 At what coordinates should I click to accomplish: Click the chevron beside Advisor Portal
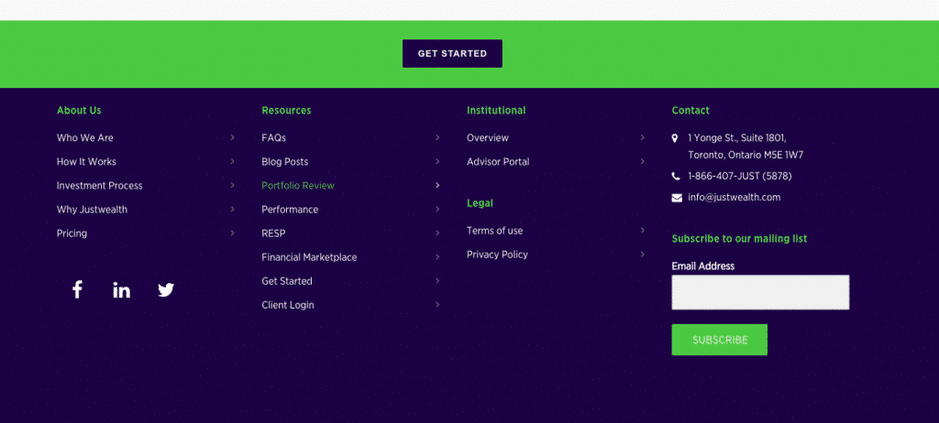(x=642, y=161)
